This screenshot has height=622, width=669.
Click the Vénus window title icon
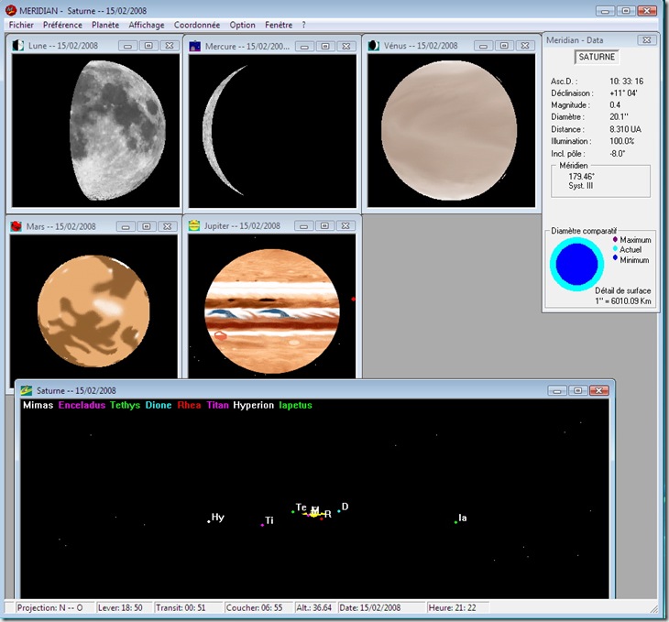[374, 45]
